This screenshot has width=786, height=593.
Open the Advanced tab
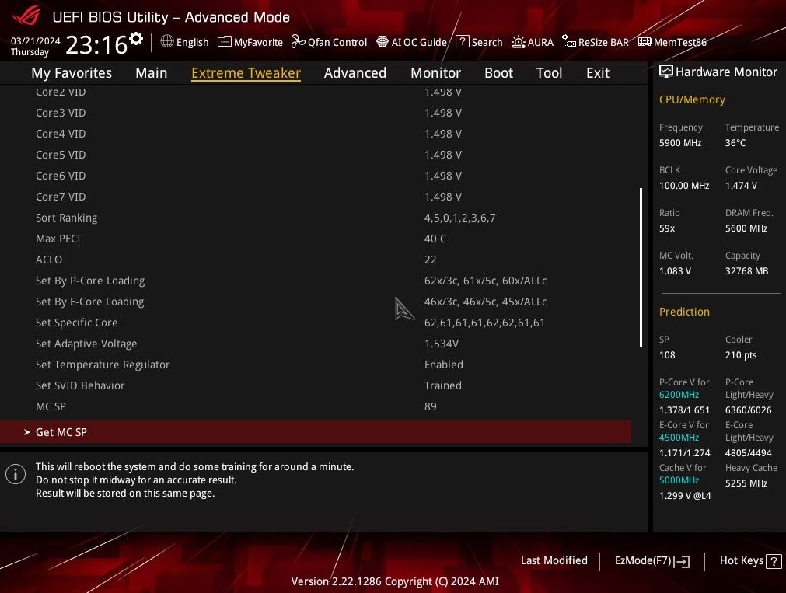tap(355, 73)
